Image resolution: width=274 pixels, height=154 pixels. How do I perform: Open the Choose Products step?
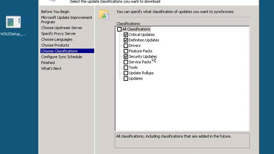(55, 45)
